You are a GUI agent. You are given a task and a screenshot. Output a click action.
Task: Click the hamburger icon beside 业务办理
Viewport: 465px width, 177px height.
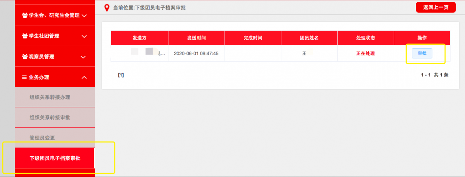coord(25,77)
